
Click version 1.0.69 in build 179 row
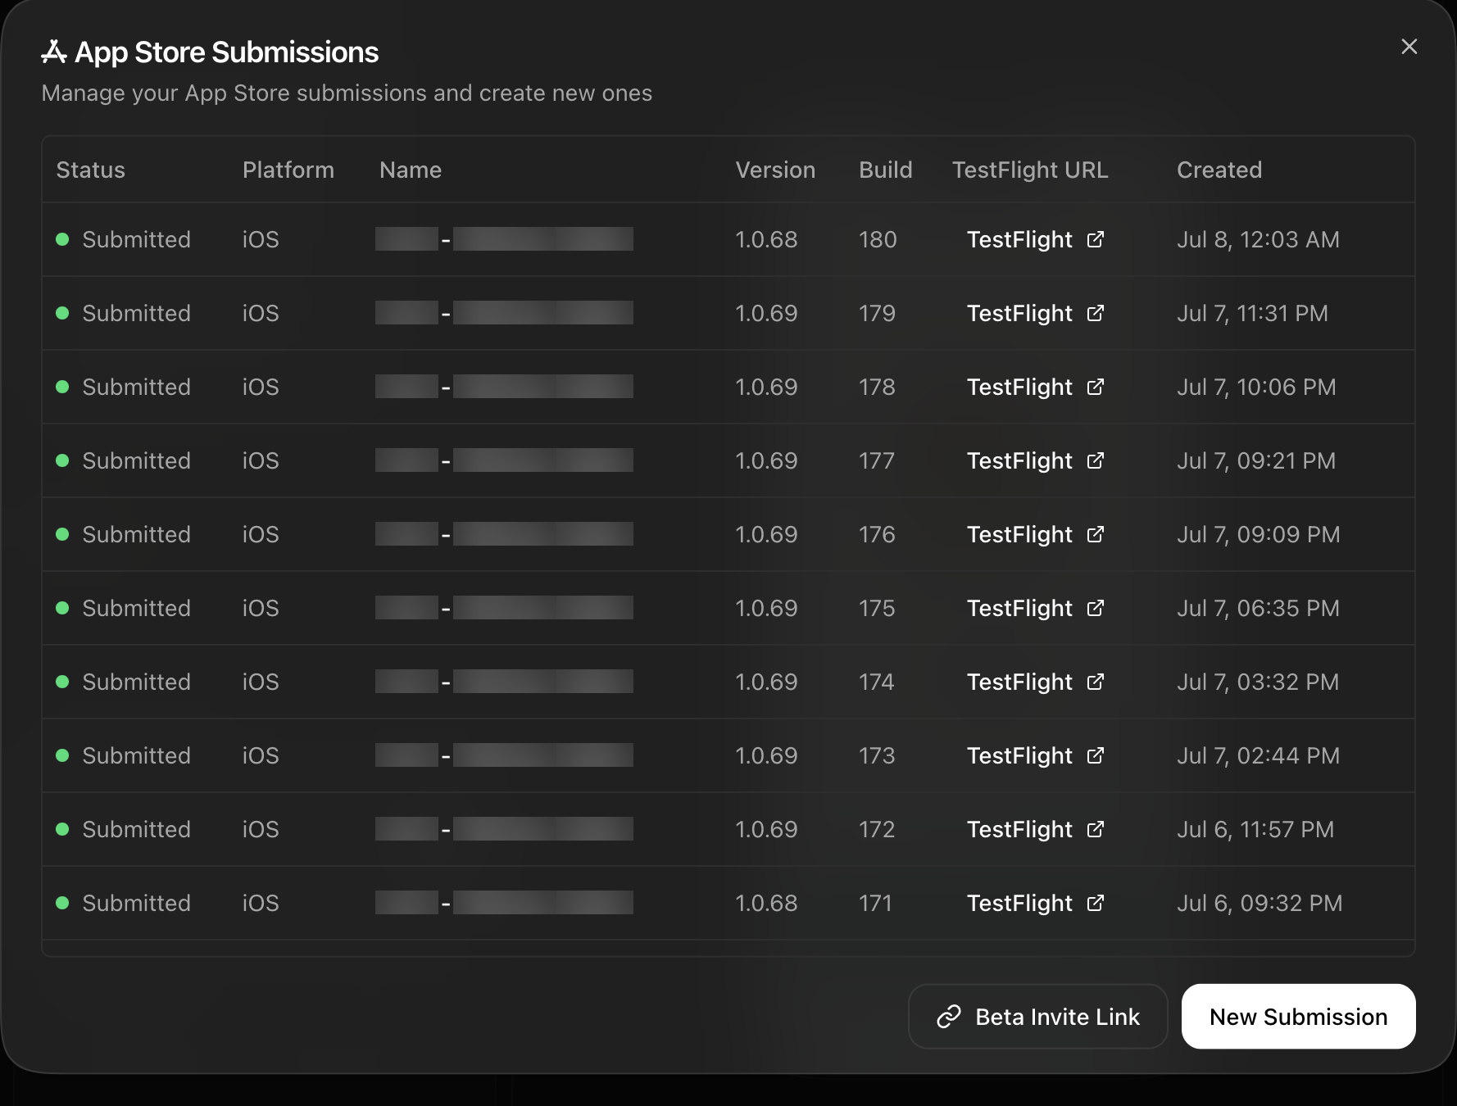[x=766, y=313]
